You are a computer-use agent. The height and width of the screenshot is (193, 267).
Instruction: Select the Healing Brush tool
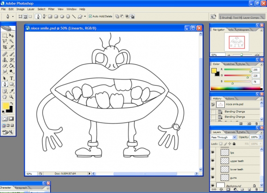(x=4, y=54)
